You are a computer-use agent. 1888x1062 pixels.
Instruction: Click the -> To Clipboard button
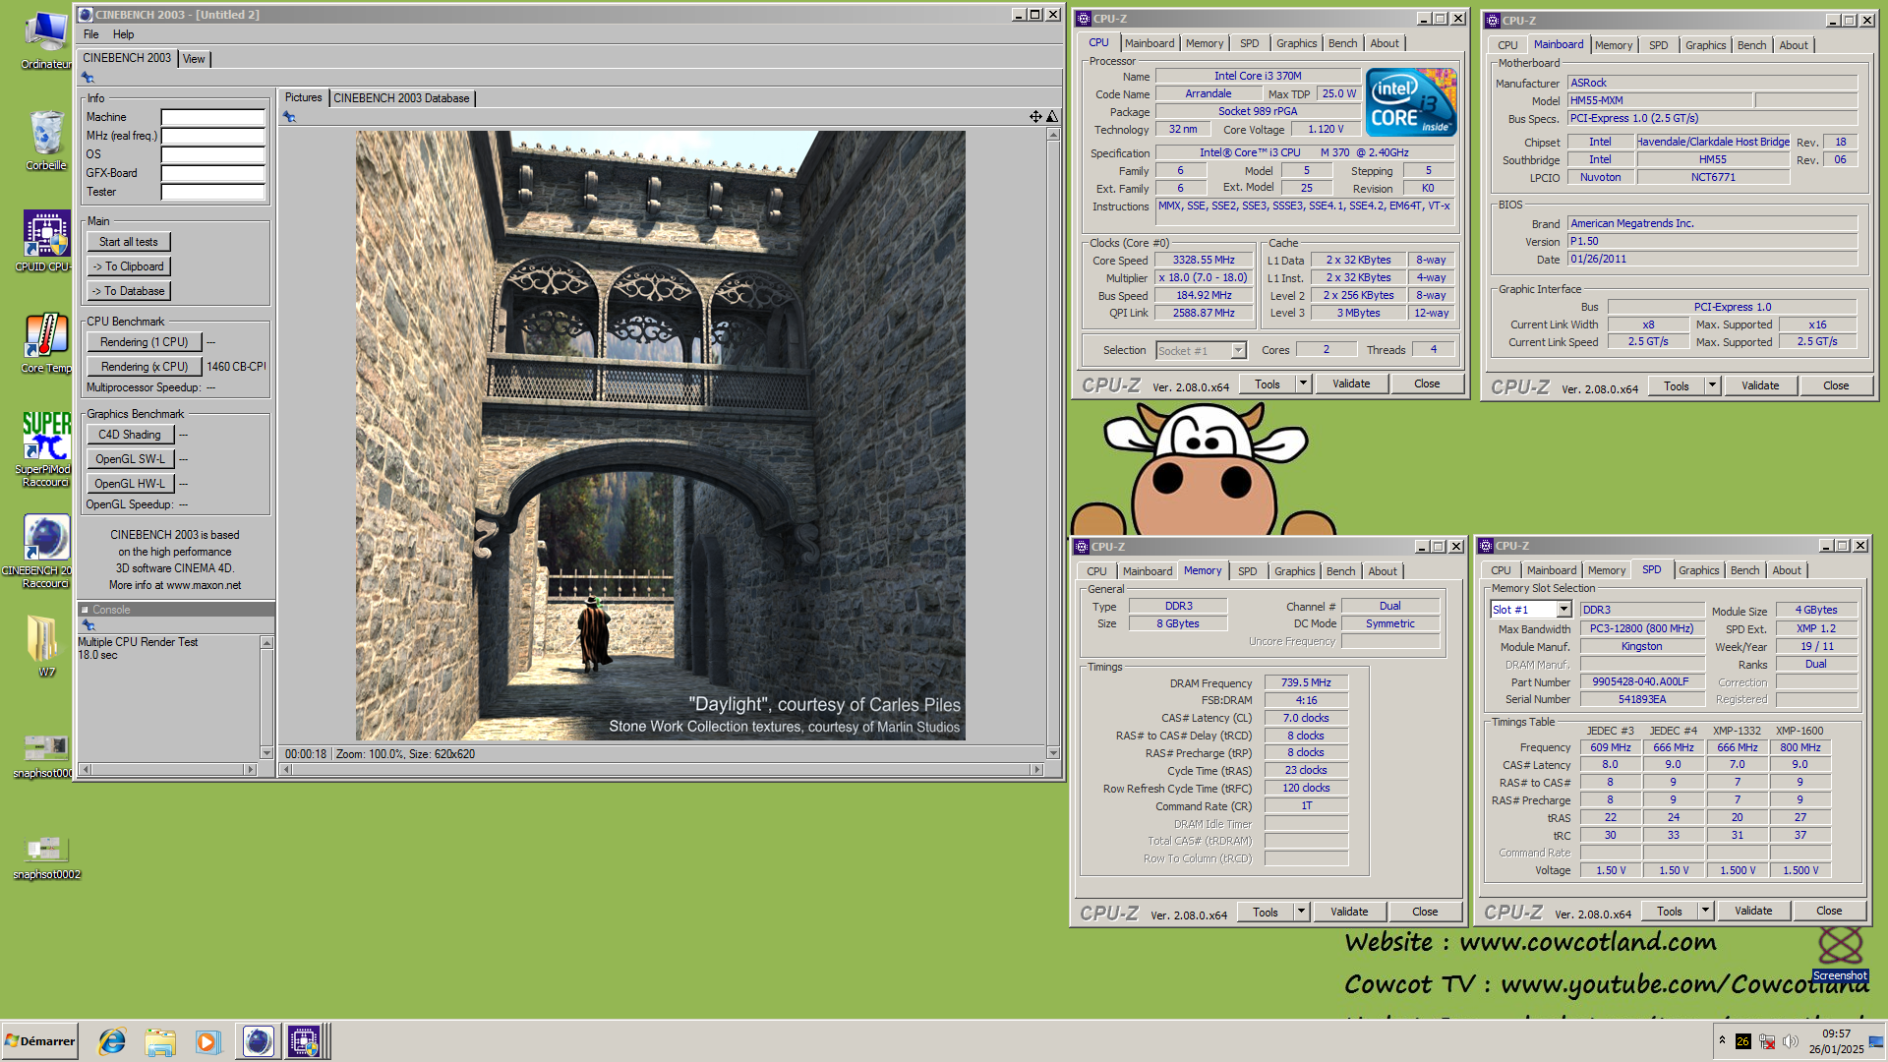coord(128,266)
